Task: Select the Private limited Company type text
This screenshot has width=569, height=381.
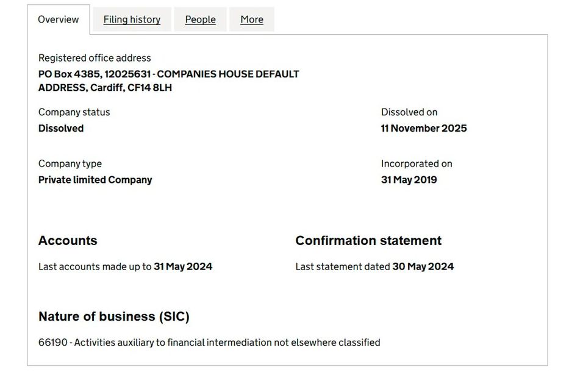Action: tap(95, 180)
